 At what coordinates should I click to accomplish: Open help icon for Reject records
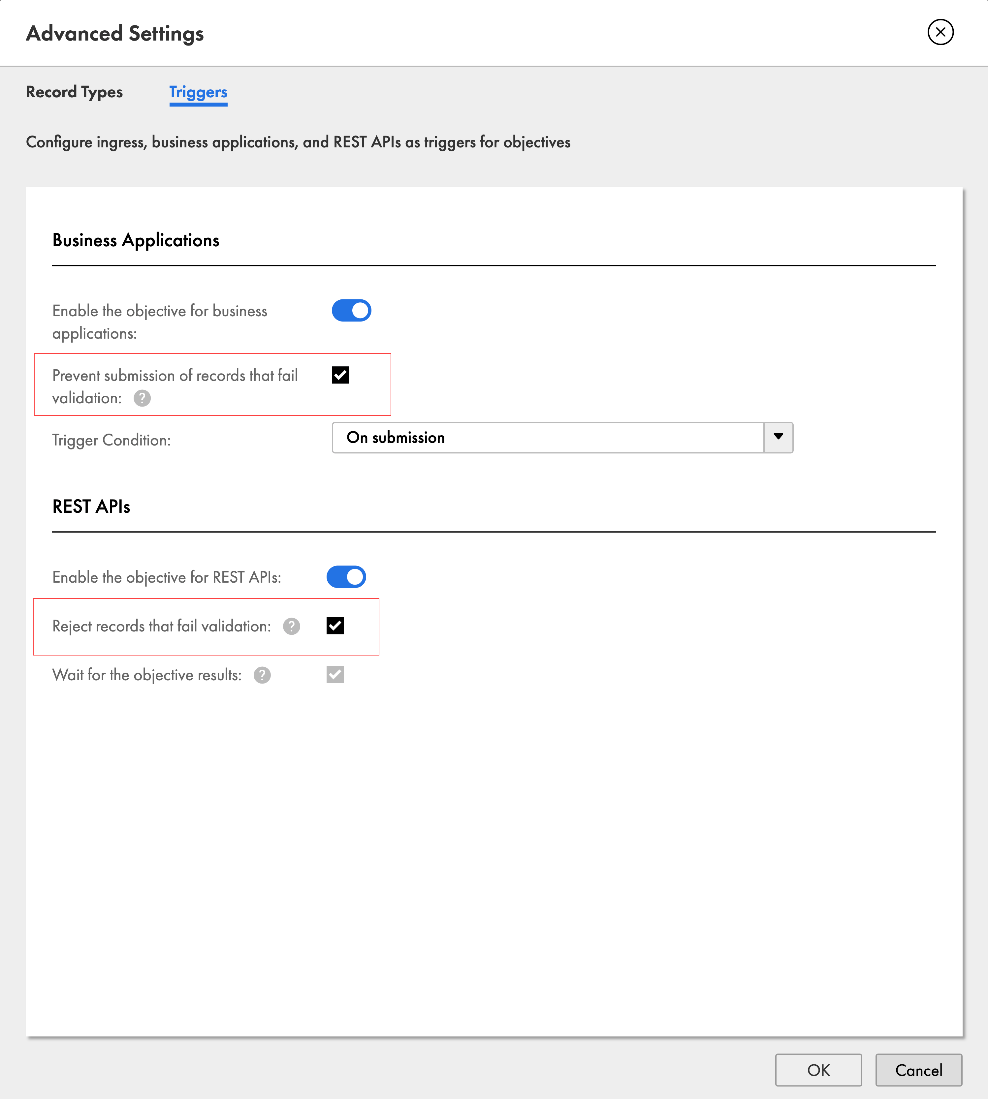(x=292, y=626)
